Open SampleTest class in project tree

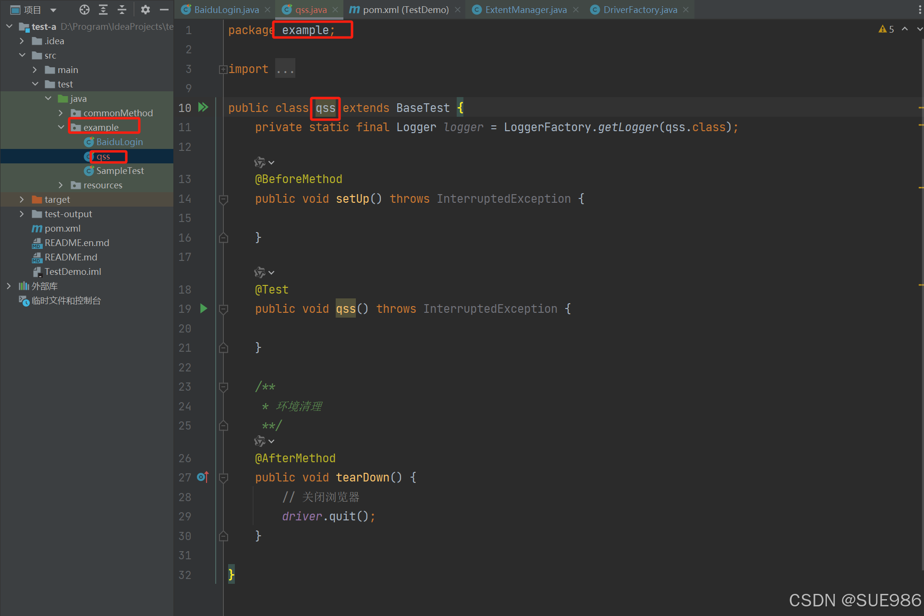tap(120, 171)
